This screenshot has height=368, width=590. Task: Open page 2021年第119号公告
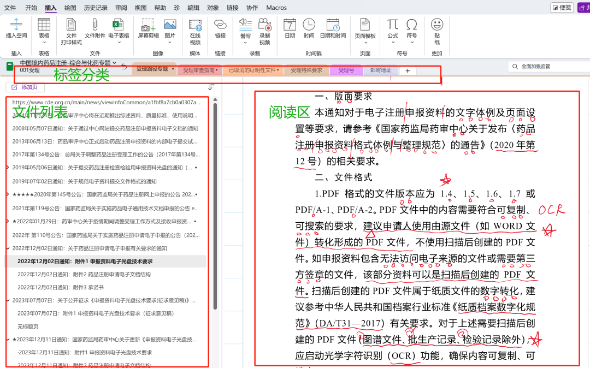(x=107, y=208)
